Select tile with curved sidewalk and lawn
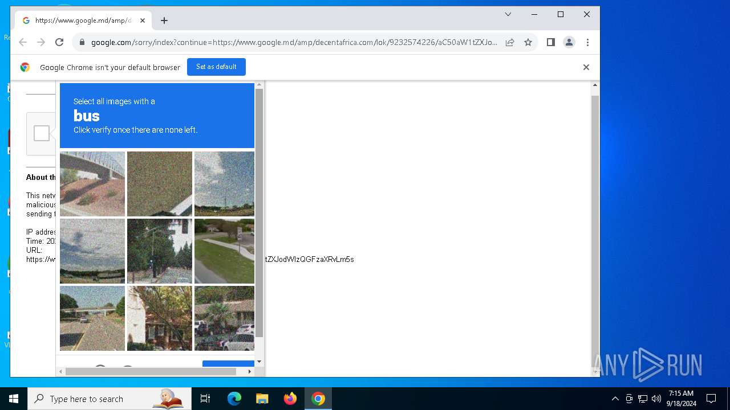The image size is (730, 410). [x=224, y=251]
